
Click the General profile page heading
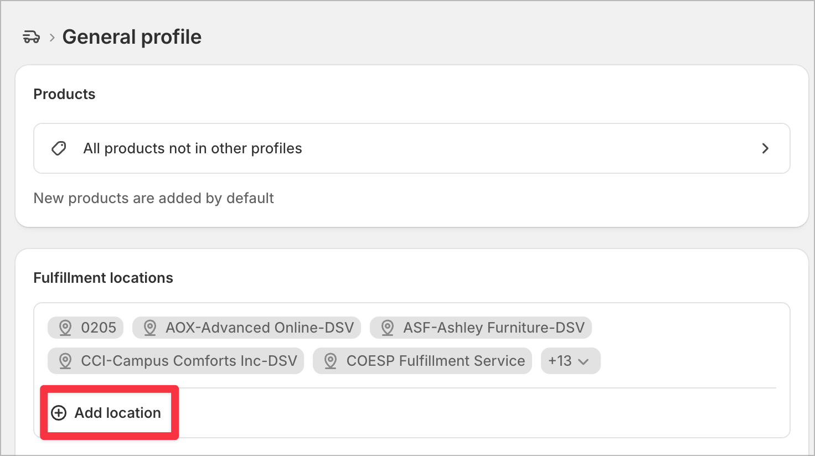(132, 37)
